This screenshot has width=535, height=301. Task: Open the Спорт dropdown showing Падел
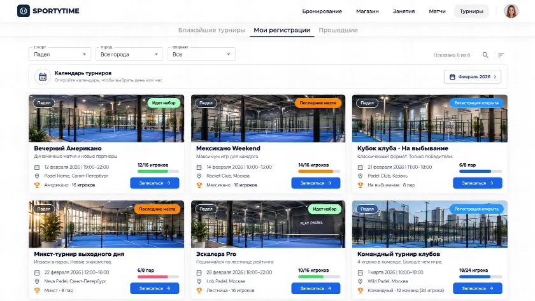point(60,54)
